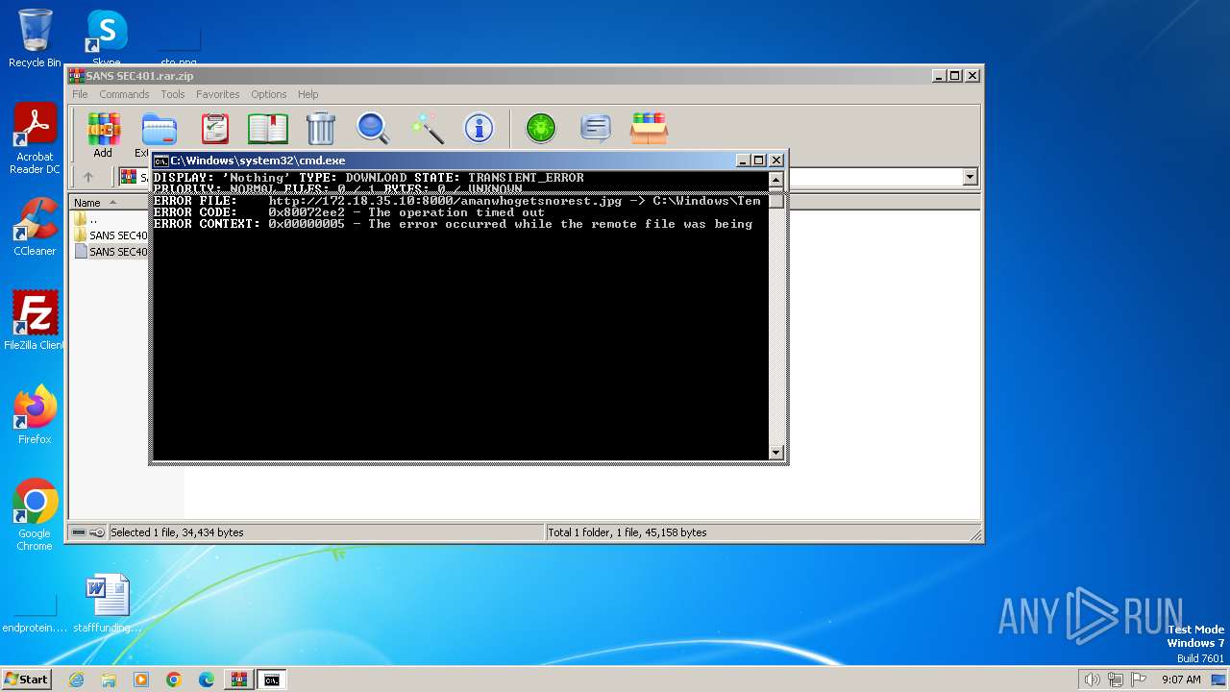
Task: Open the File menu in WinRAR
Action: [x=80, y=94]
